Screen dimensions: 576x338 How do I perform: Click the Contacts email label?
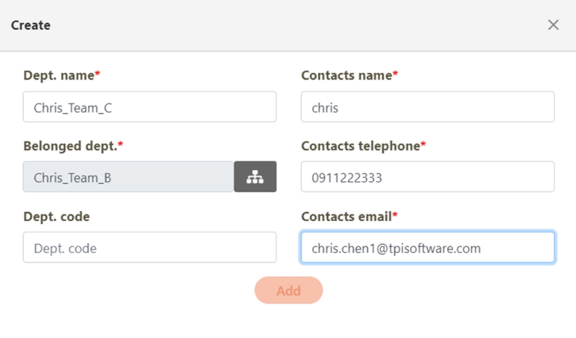[346, 216]
